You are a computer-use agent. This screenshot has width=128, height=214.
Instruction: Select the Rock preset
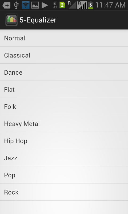pos(64,192)
